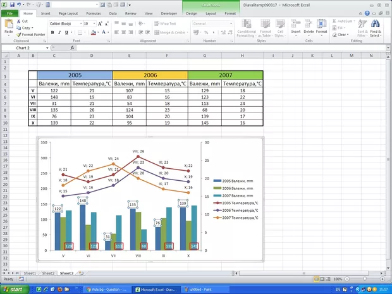Switch to Aula.bg Chrome taskbar button
The width and height of the screenshot is (392, 294).
coord(107,290)
